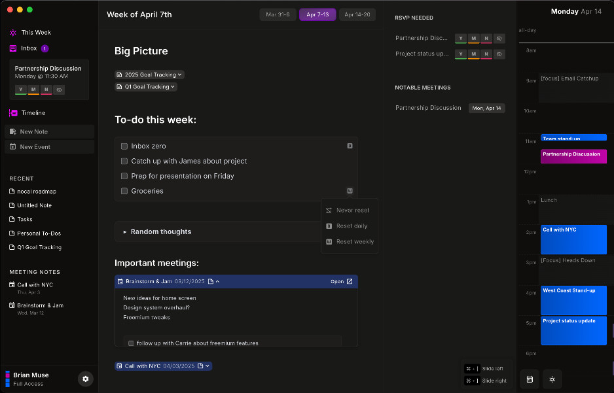Click the Slide left shortcut hint
The image size is (614, 393).
point(485,369)
